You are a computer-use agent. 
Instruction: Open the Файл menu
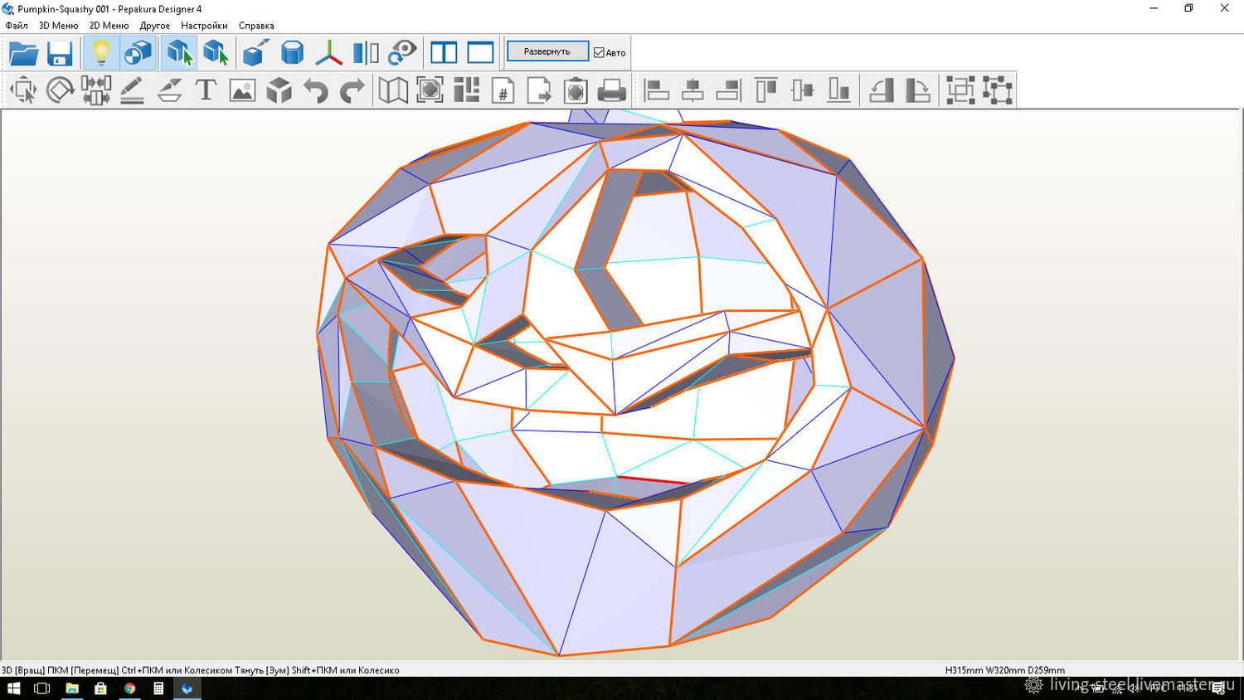tap(17, 26)
